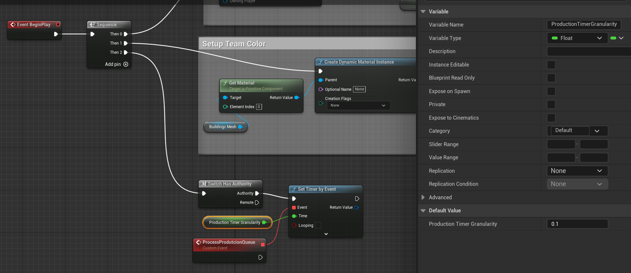
Task: Select the Get Material node title
Action: (x=242, y=83)
